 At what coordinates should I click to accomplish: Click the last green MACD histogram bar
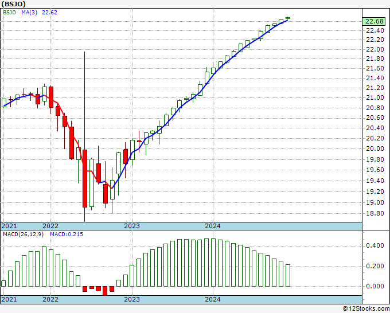click(288, 276)
